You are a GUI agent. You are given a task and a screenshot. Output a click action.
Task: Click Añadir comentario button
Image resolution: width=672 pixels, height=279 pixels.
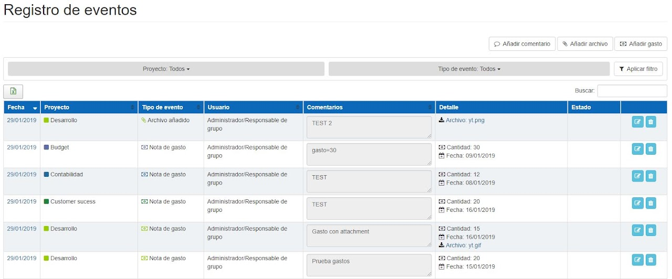pos(521,44)
